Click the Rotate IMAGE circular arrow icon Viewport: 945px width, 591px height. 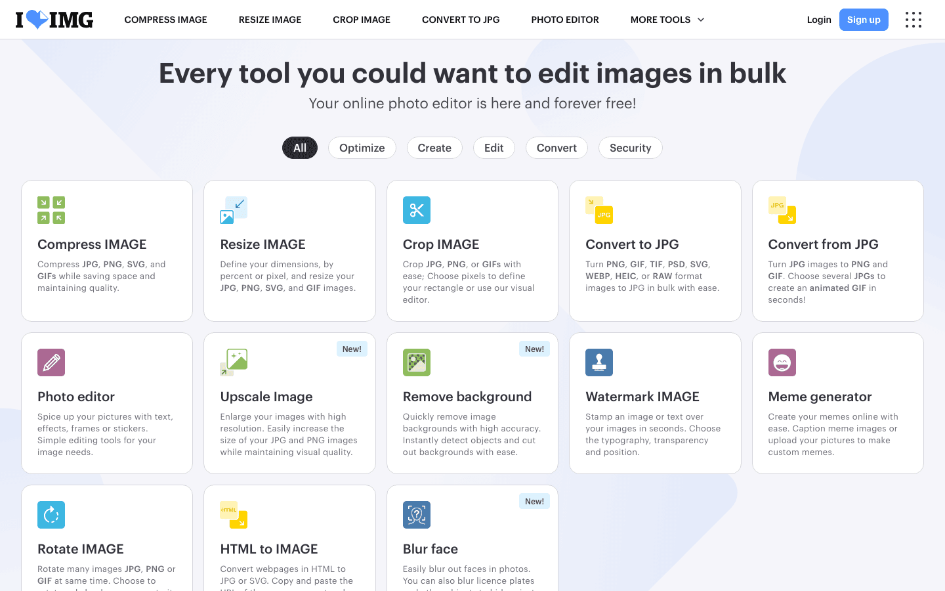[x=51, y=515]
